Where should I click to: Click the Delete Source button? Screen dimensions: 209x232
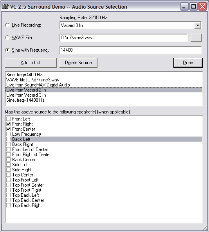(x=78, y=63)
